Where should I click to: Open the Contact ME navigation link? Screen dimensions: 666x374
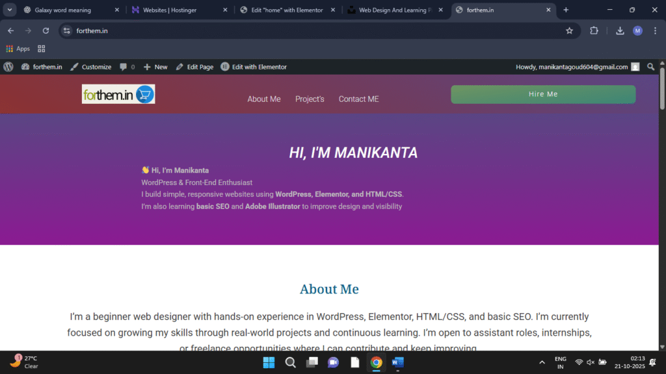point(358,99)
